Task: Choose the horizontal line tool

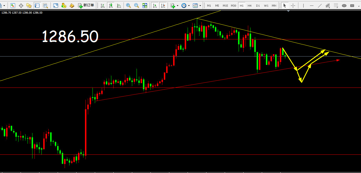Action: click(311, 6)
